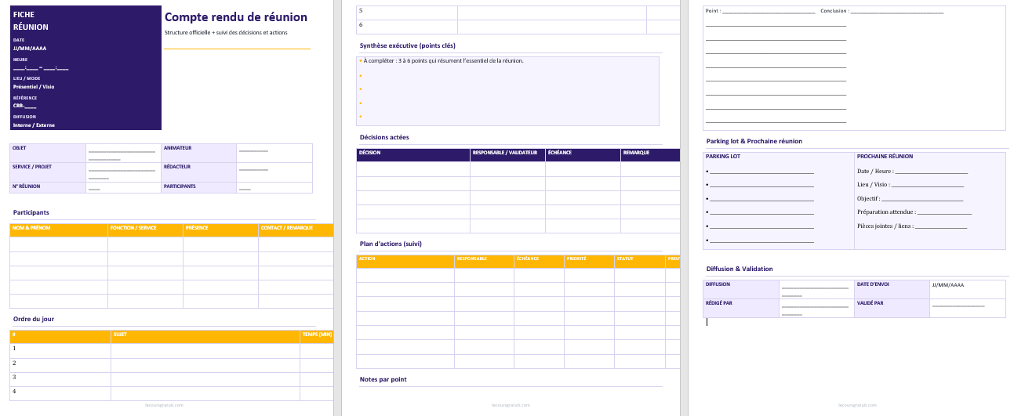Select the JJ/MM/AAAA value beside DATE D'ENVOI
Viewport: 1014px width, 416px height.
coord(948,285)
